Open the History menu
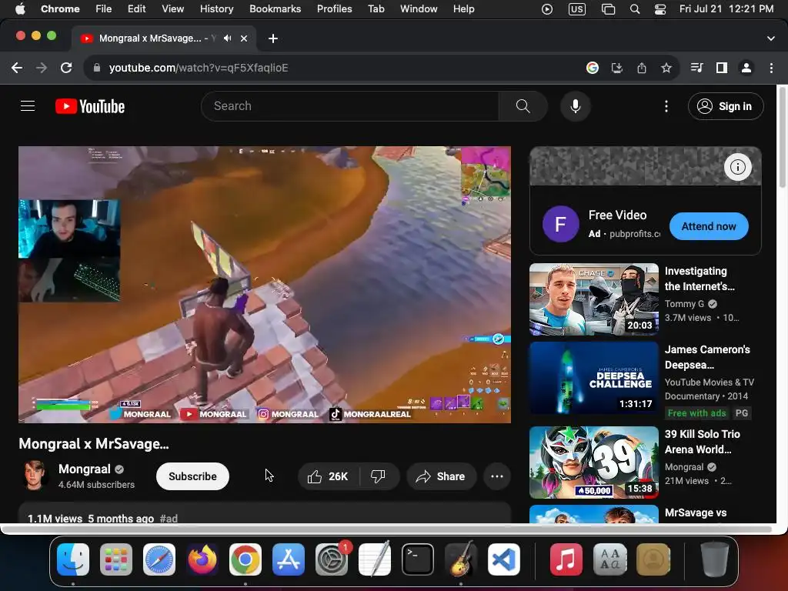 [216, 8]
